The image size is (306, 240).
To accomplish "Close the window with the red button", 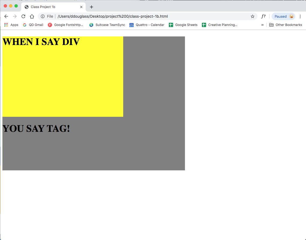I will point(5,6).
